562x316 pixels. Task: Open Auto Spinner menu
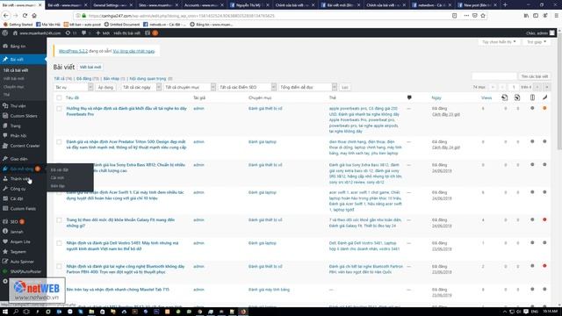tap(23, 262)
